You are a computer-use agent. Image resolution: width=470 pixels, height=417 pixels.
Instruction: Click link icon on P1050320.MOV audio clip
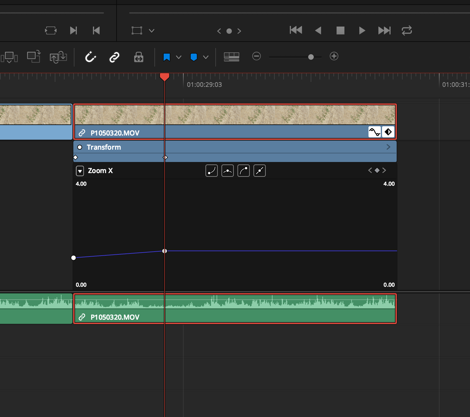tap(82, 317)
